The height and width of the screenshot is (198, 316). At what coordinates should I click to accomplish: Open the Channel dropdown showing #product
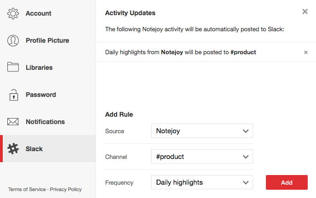pyautogui.click(x=202, y=157)
